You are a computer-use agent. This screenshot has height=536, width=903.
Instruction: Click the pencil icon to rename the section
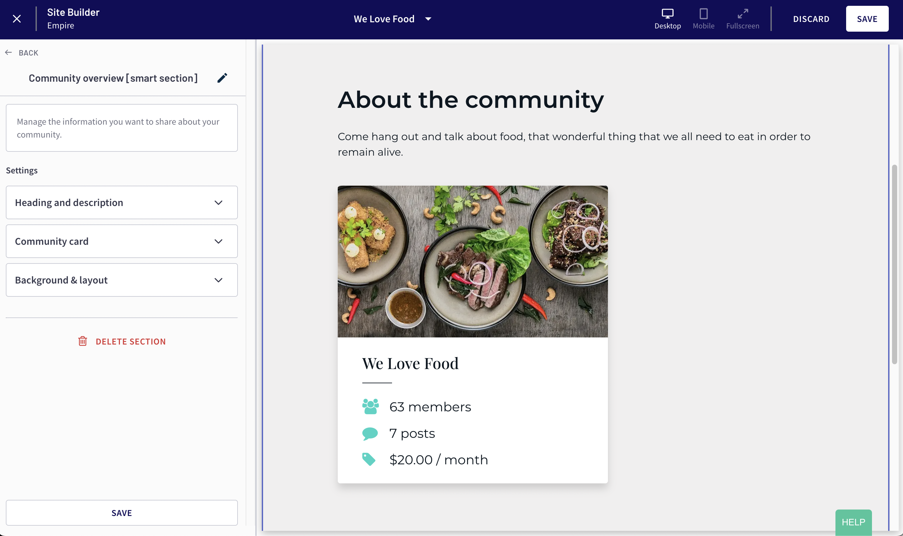click(x=222, y=77)
